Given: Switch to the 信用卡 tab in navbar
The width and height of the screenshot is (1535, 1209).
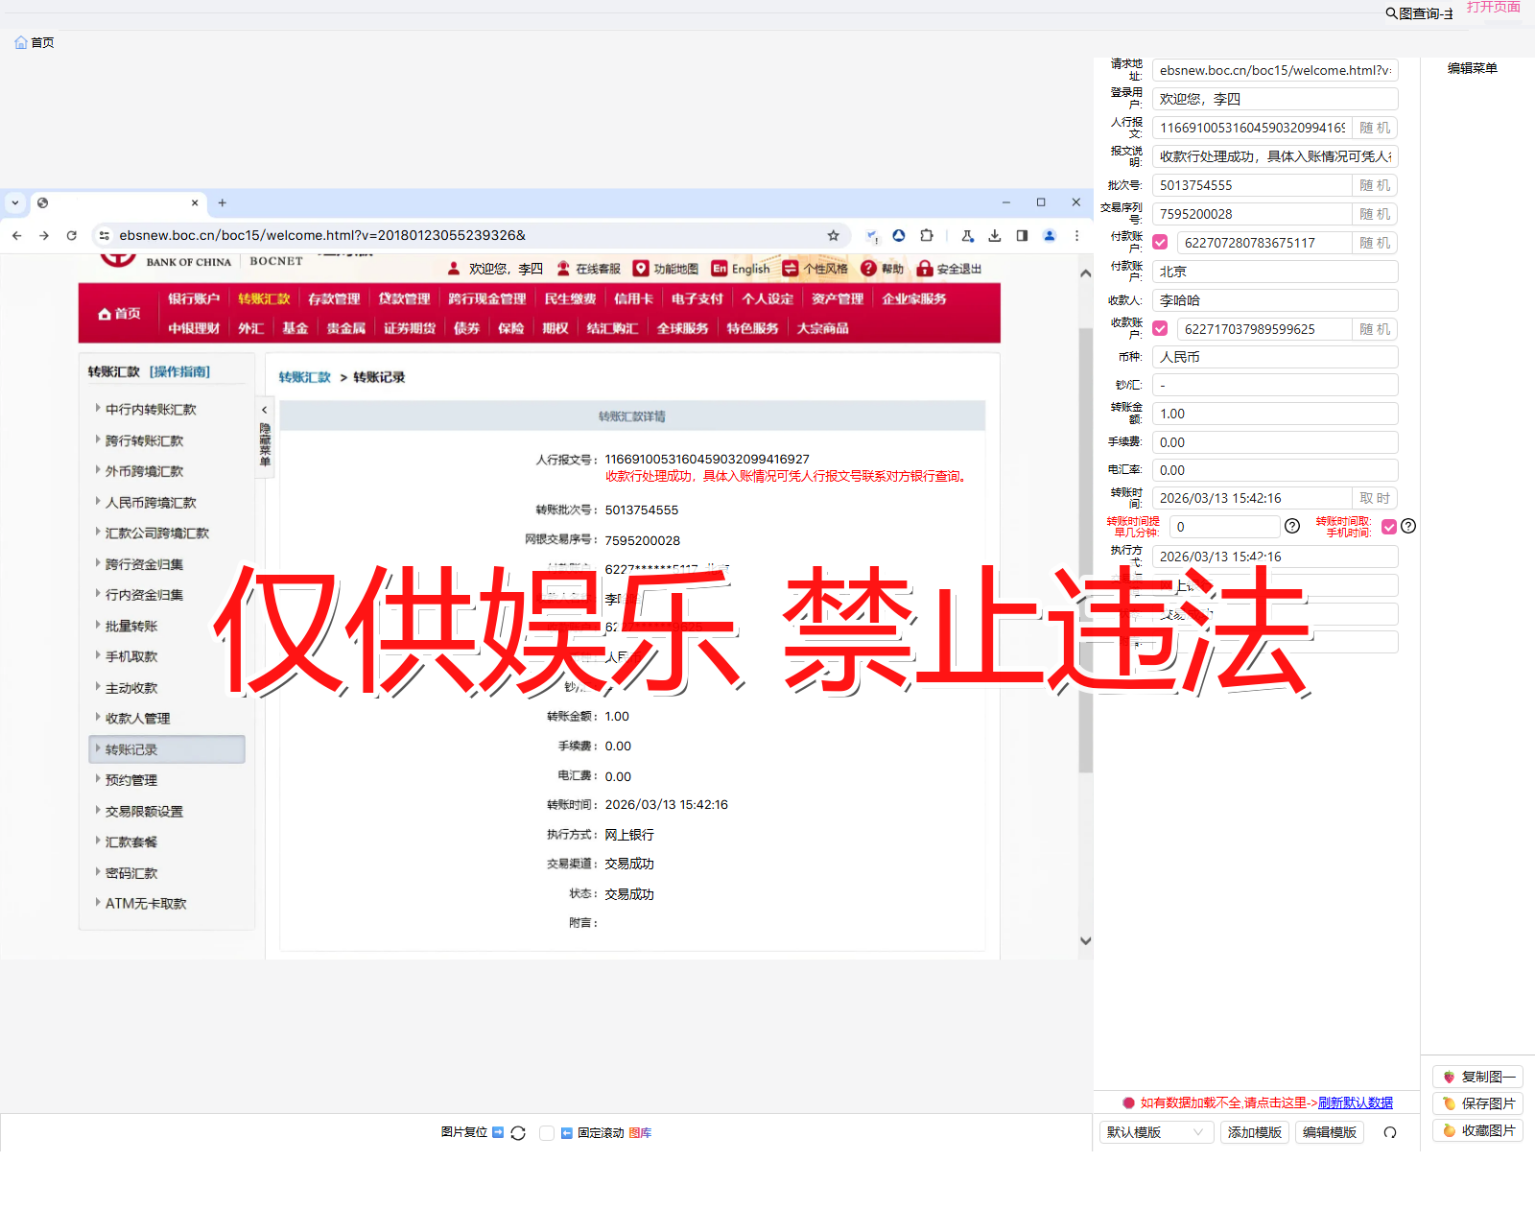Looking at the screenshot, I should (633, 298).
